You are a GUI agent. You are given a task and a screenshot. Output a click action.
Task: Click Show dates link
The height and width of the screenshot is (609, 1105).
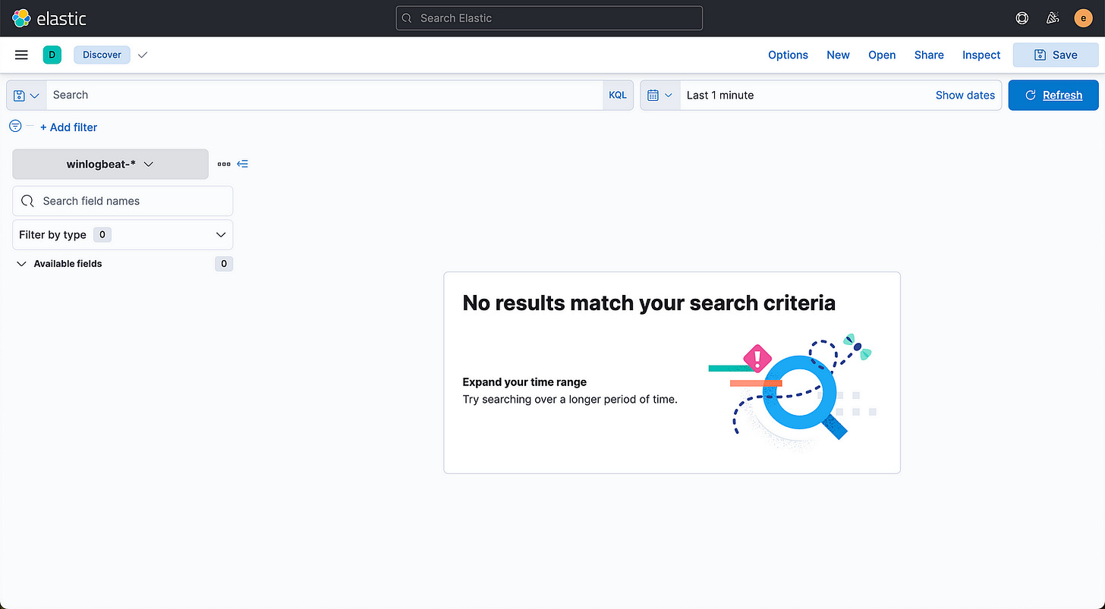pyautogui.click(x=965, y=96)
